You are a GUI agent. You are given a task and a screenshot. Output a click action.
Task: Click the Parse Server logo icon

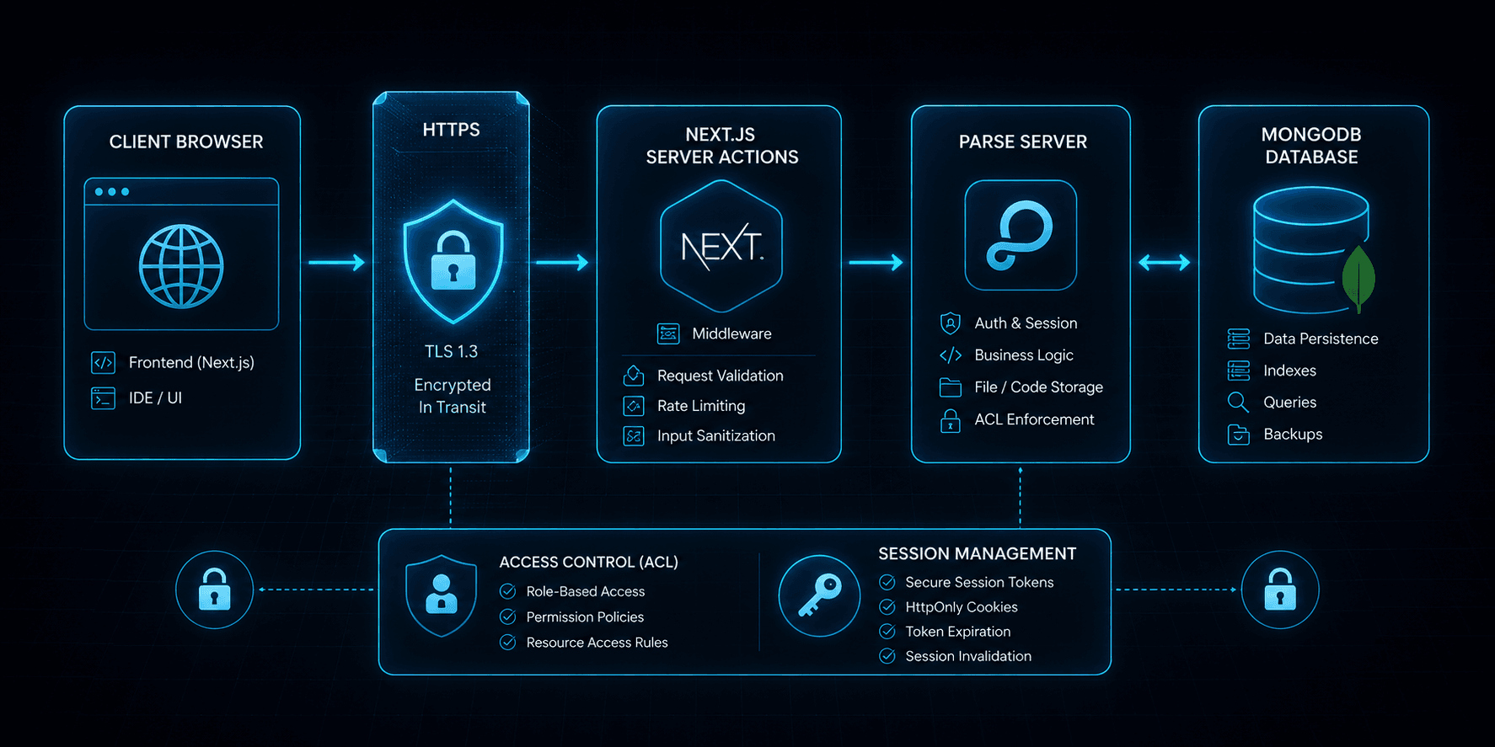click(x=1021, y=235)
